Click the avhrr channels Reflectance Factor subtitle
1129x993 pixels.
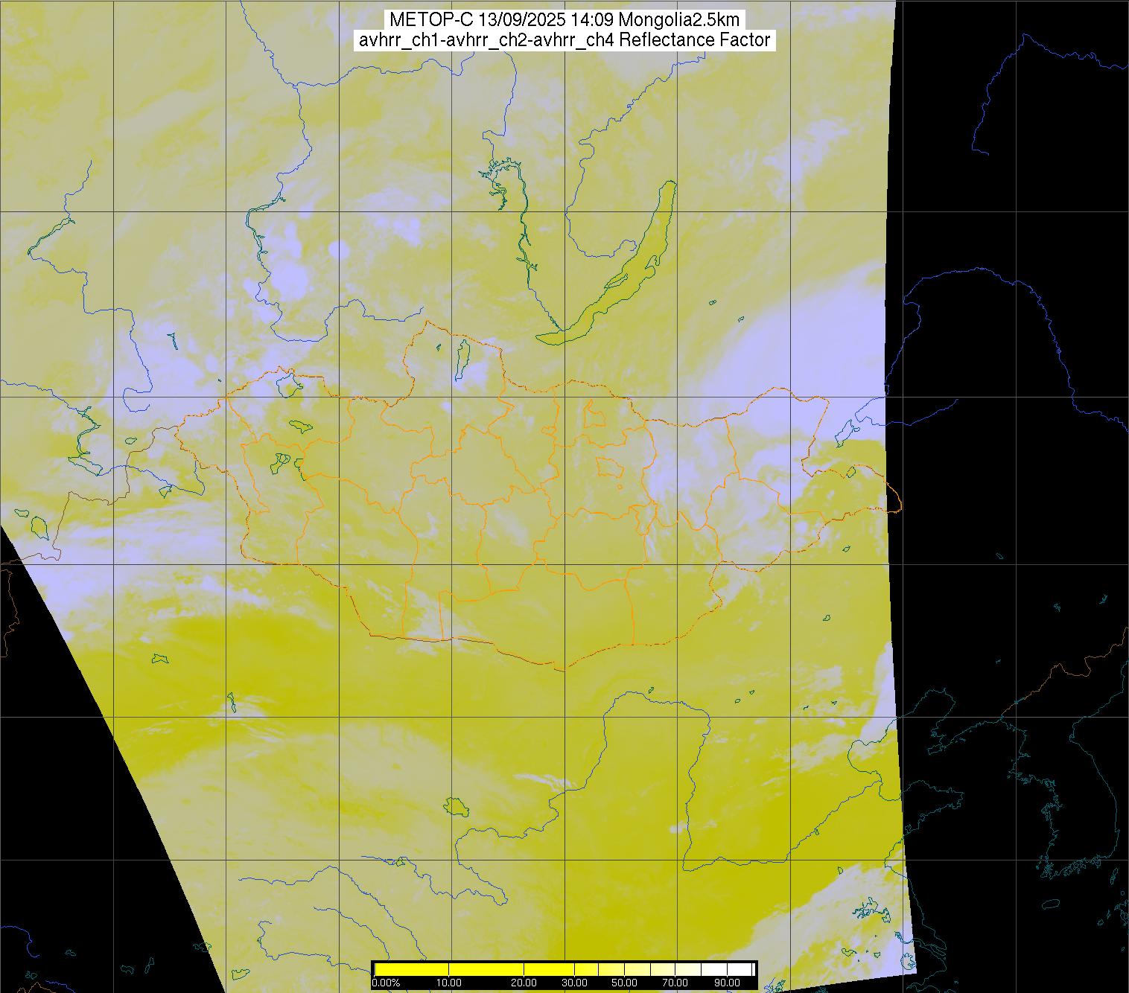pyautogui.click(x=564, y=40)
